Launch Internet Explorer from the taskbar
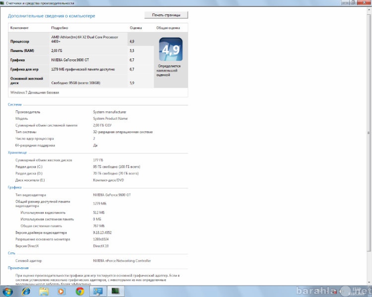Image resolution: width=372 pixels, height=297 pixels. [26, 292]
